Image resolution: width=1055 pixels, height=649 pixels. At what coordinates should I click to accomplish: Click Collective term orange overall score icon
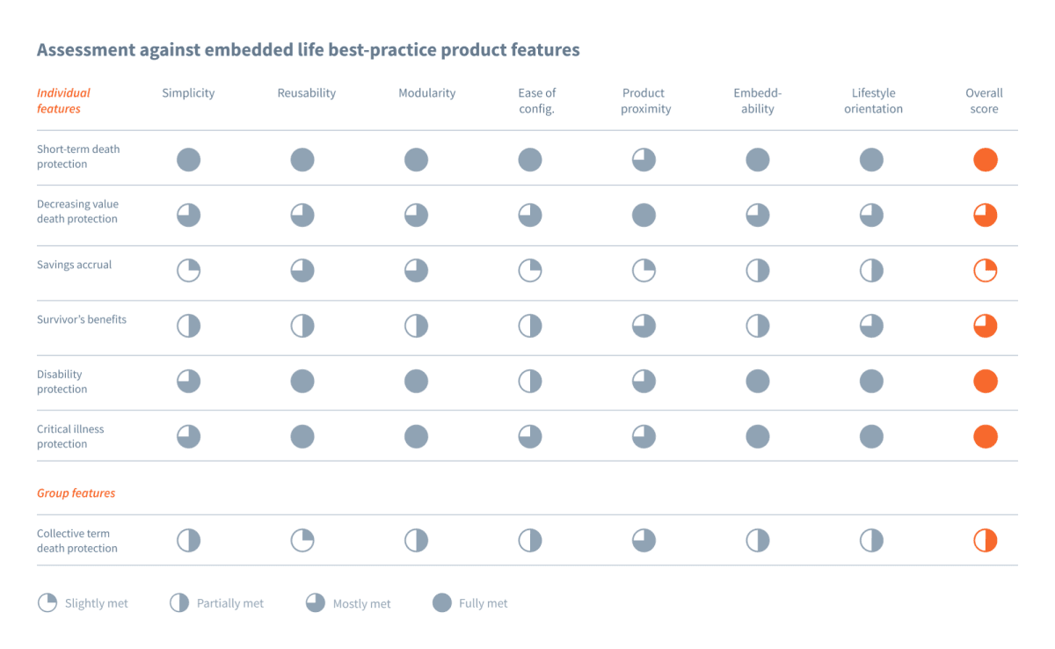click(x=986, y=540)
